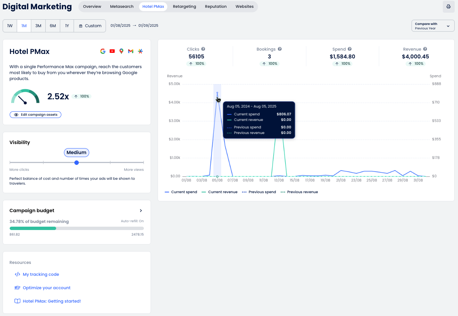Click the help icon next to Bookings
This screenshot has width=458, height=316.
280,49
